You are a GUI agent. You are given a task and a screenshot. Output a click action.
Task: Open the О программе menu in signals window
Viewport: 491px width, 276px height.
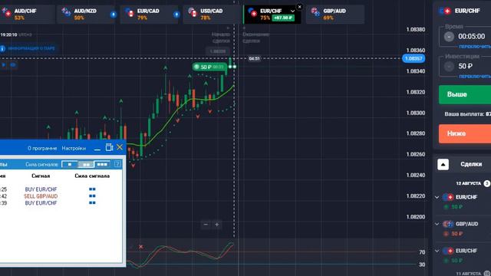point(42,148)
